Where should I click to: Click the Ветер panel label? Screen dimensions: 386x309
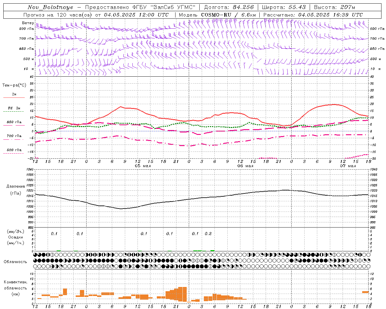(x=28, y=23)
